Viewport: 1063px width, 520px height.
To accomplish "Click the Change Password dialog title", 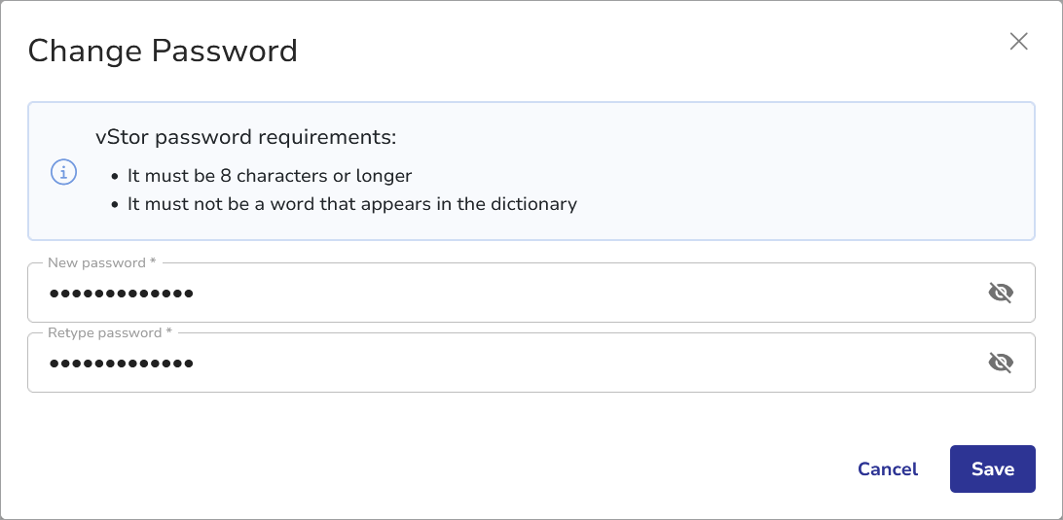I will 163,51.
